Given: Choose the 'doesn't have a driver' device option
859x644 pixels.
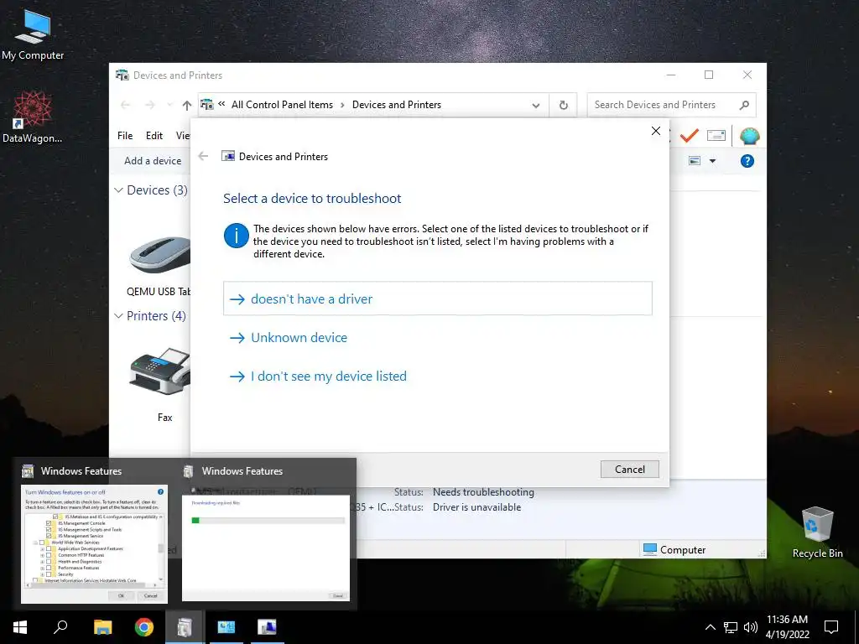Looking at the screenshot, I should (438, 299).
